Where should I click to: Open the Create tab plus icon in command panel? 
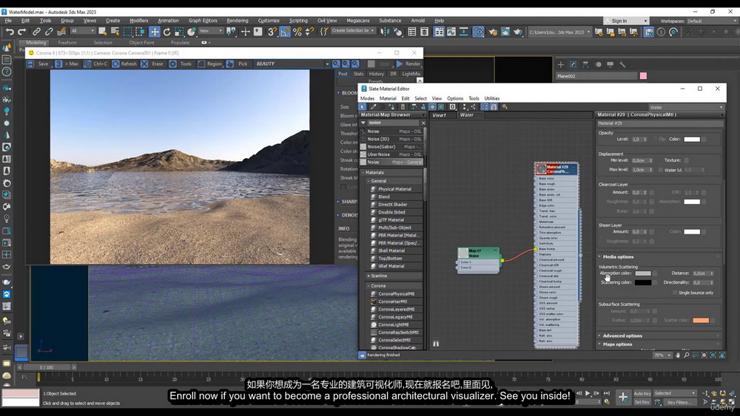561,64
